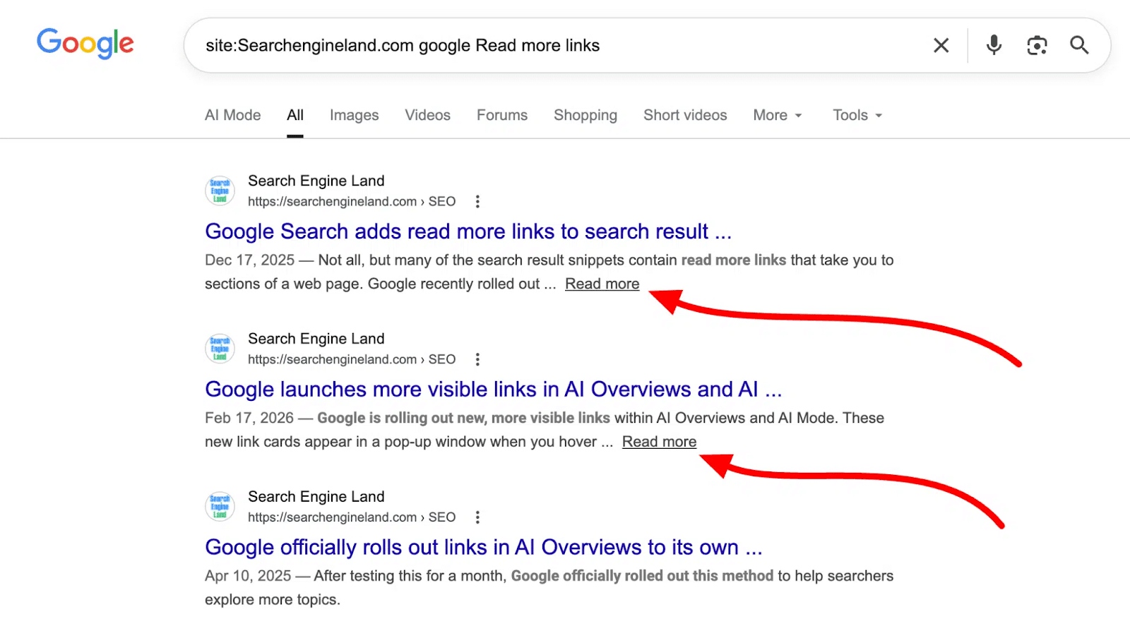Image resolution: width=1130 pixels, height=638 pixels.
Task: Click the Google logo
Action: point(85,43)
